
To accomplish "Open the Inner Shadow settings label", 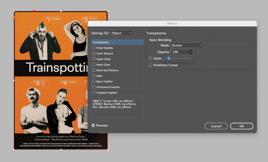I will (x=105, y=53).
